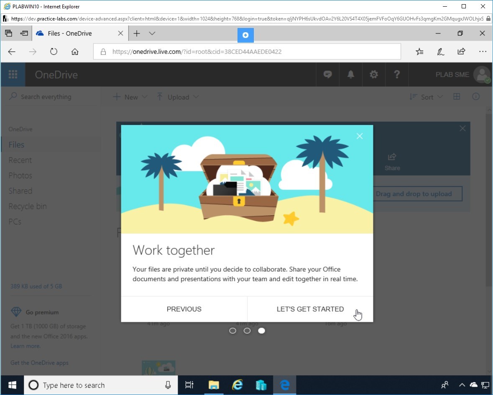Click LET'S GET STARTED in the dialog
Image resolution: width=493 pixels, height=395 pixels.
pyautogui.click(x=310, y=309)
